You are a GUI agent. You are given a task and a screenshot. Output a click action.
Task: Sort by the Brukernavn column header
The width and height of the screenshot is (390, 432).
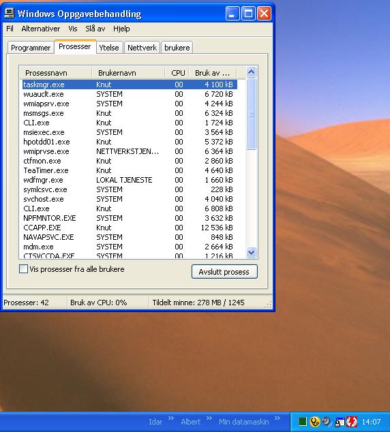(128, 73)
